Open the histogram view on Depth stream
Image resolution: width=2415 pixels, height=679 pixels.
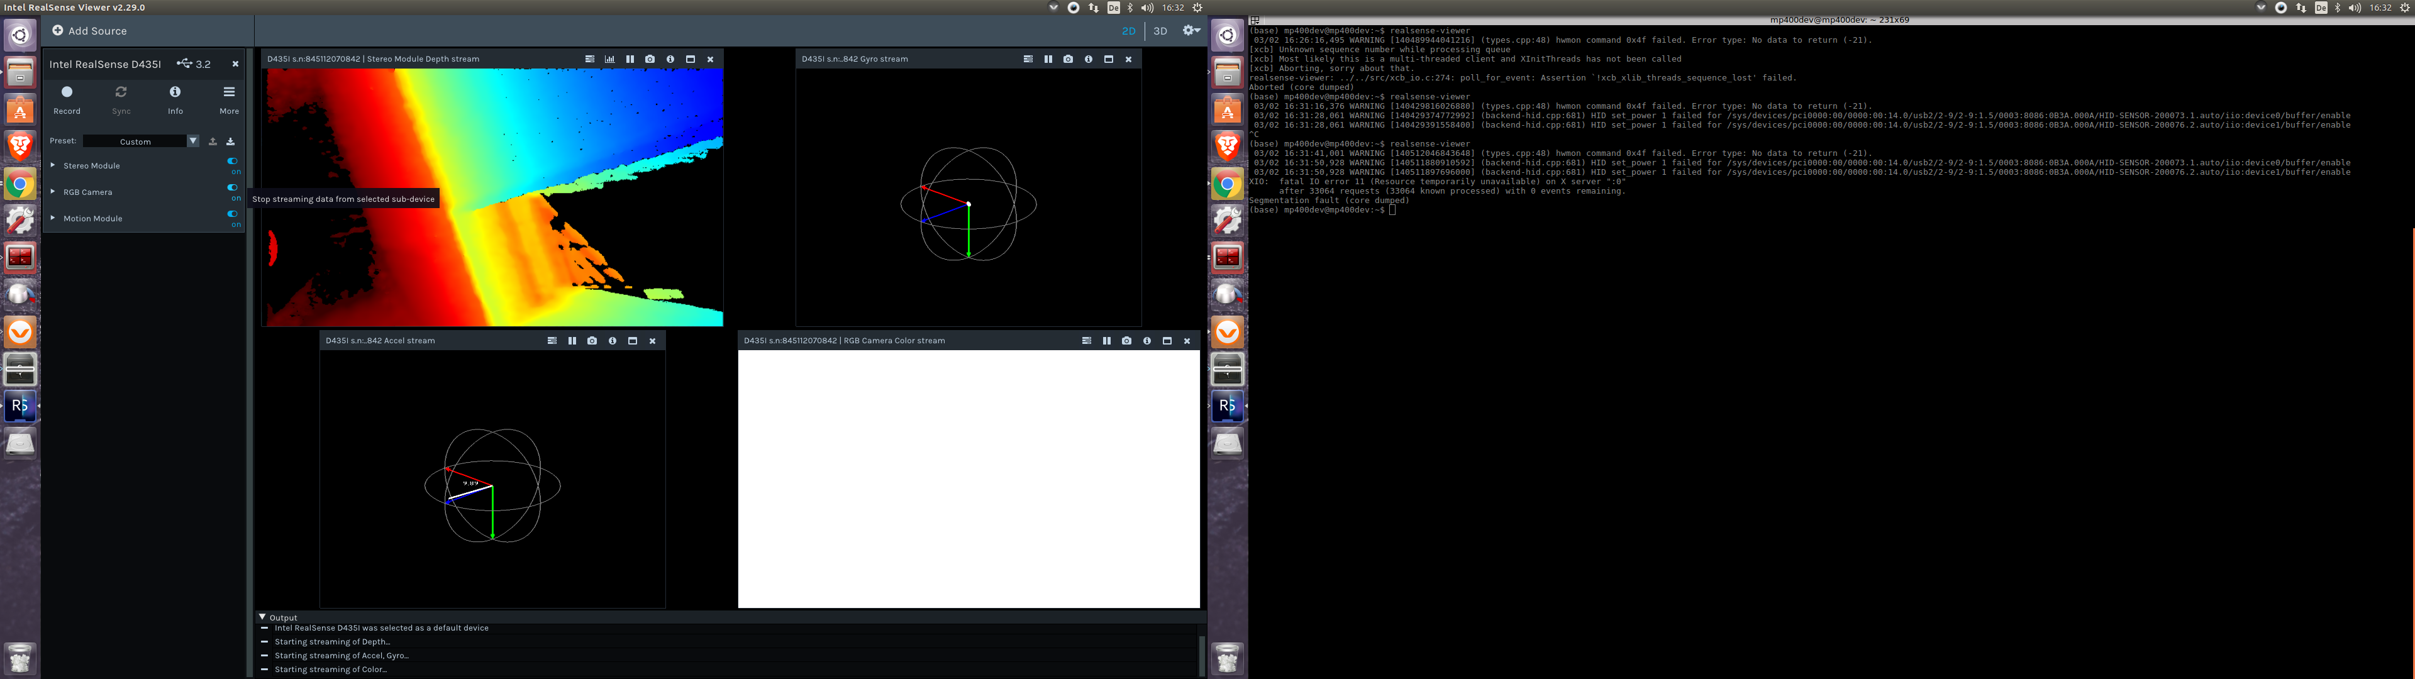tap(609, 58)
